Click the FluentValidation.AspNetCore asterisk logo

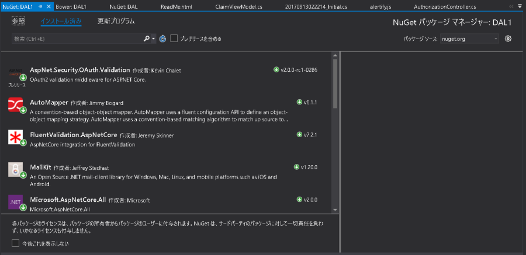(x=15, y=137)
